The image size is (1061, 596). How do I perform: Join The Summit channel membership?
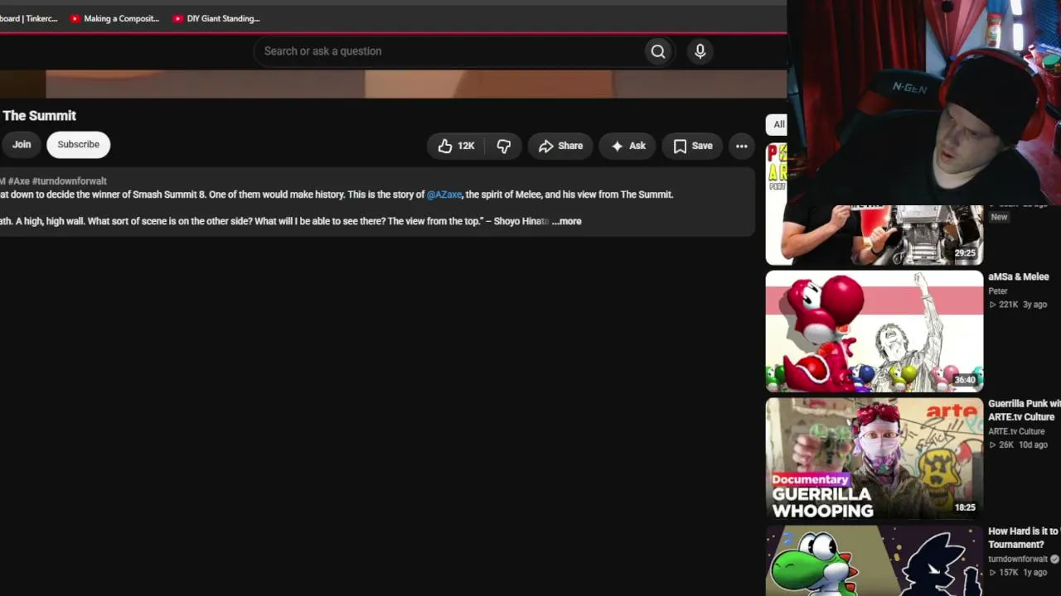tap(21, 145)
